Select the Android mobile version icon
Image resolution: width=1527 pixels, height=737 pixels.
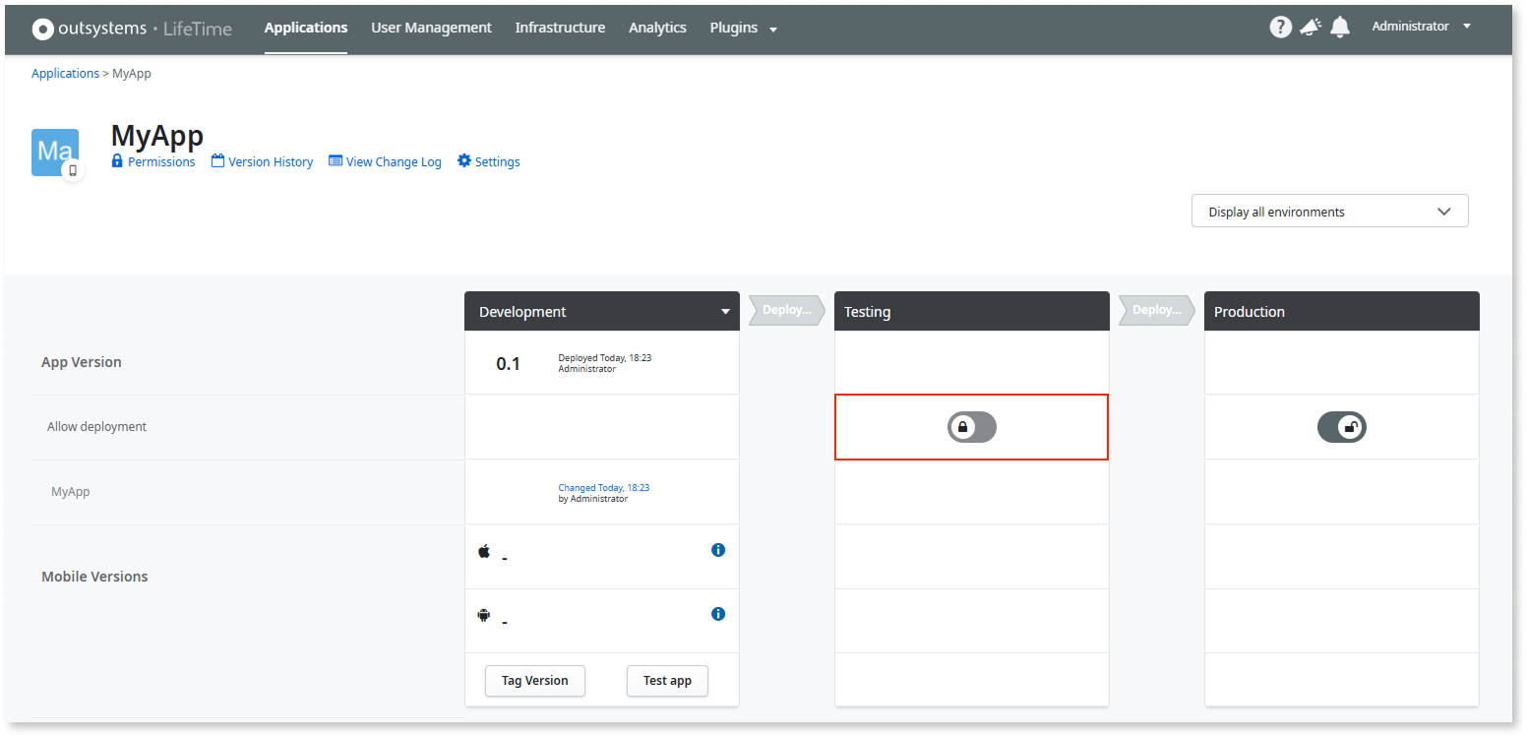click(483, 614)
